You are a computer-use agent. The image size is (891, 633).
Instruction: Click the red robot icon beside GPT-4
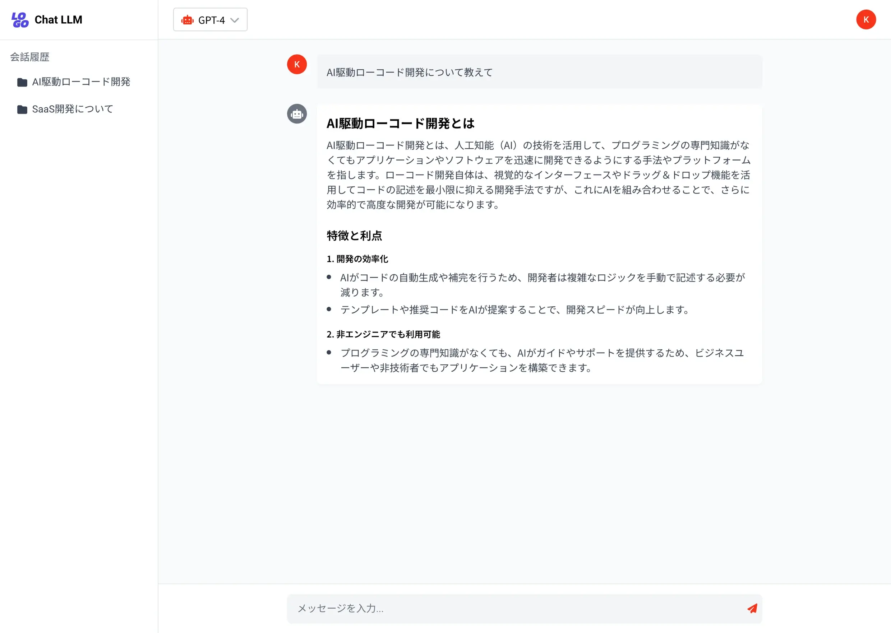coord(188,19)
